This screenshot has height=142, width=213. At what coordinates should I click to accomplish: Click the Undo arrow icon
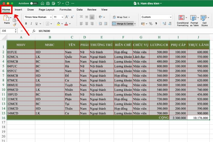pyautogui.click(x=59, y=3)
